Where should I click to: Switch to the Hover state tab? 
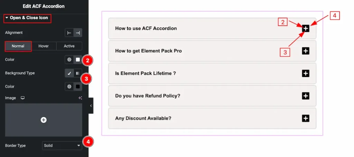[x=44, y=46]
